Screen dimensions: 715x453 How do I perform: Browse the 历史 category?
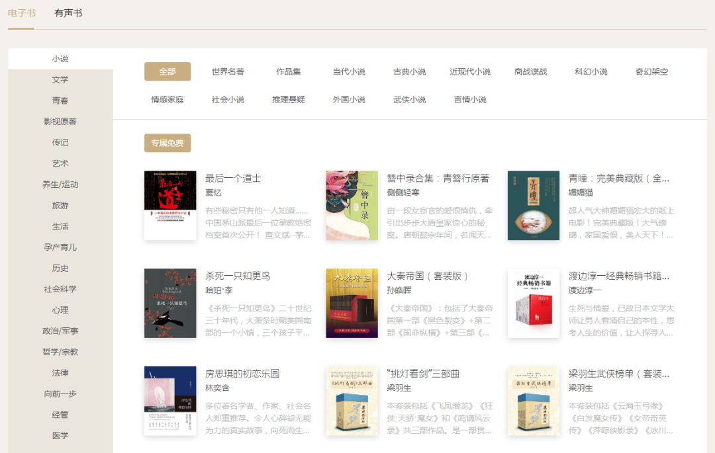(60, 268)
